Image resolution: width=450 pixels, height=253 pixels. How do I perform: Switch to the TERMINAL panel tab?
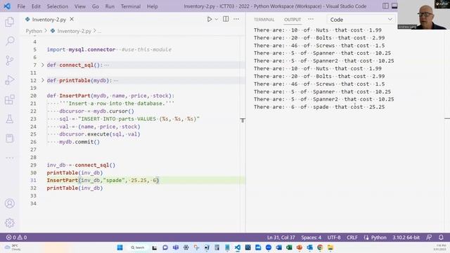coord(264,20)
